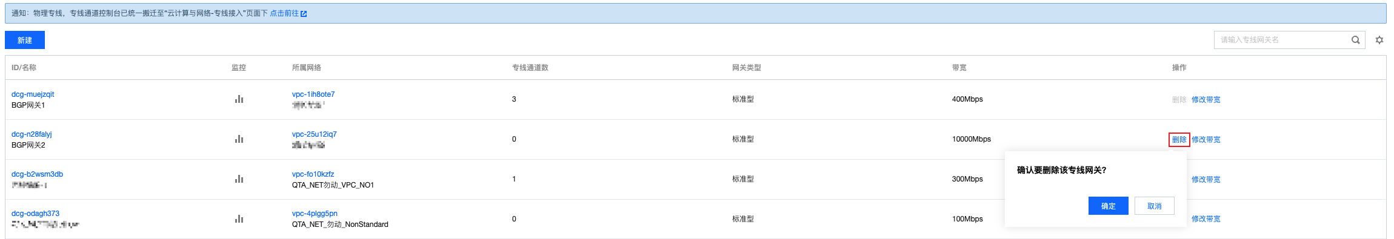View monitoring icon for dcg-odagh373
Viewport: 1394px width, 239px height.
point(239,219)
